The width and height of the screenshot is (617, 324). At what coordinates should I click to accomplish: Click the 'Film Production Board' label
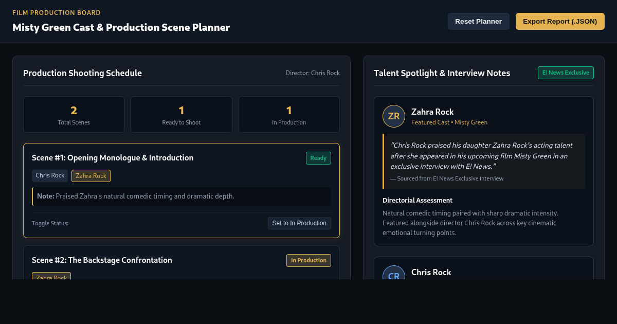point(57,13)
